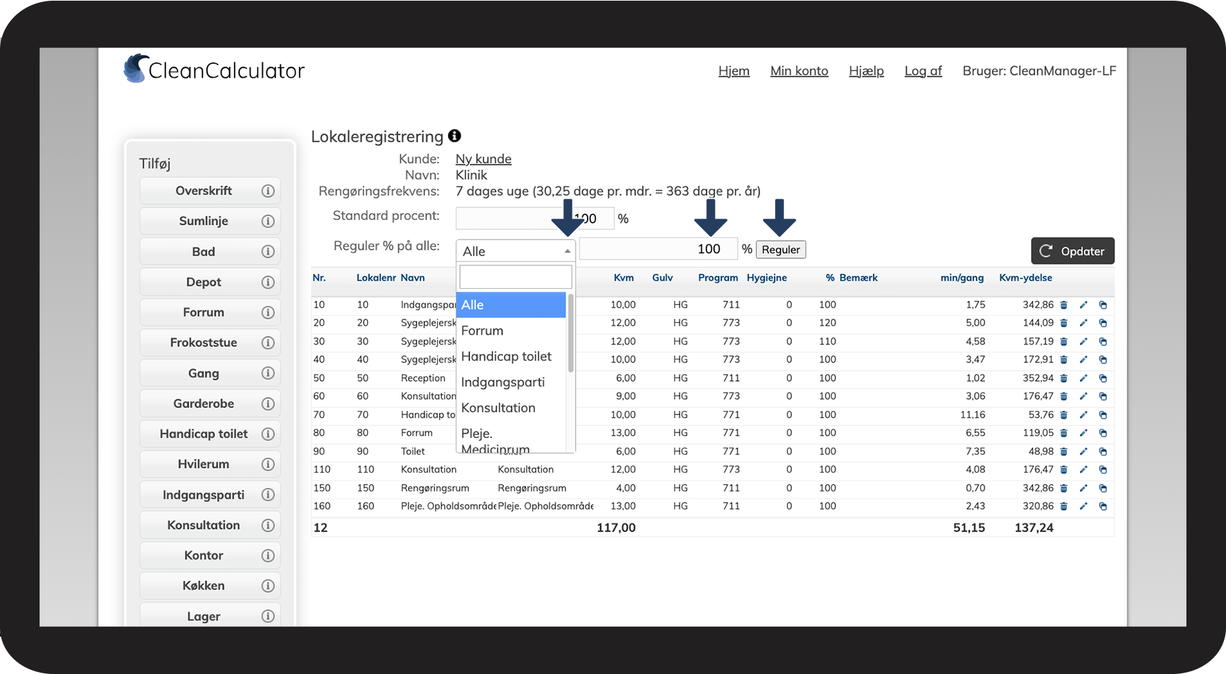Click the info icon next to Lokaleregistrering
The image size is (1226, 674).
[x=454, y=136]
